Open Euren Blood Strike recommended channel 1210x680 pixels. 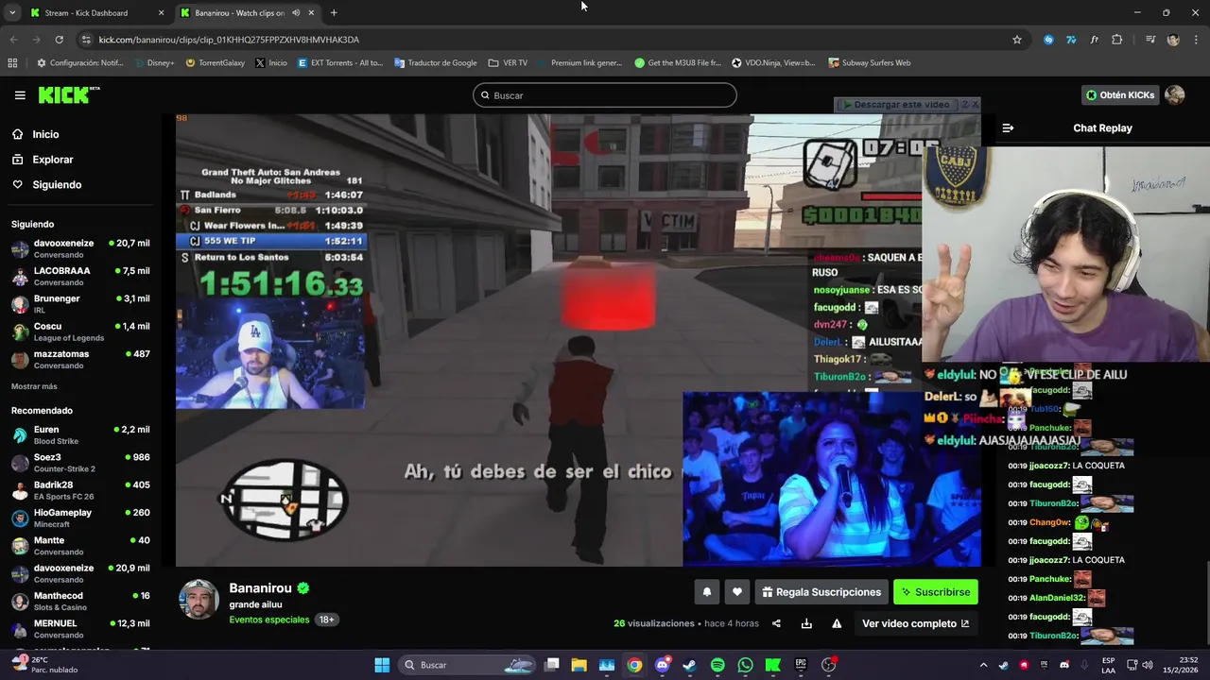coord(80,435)
